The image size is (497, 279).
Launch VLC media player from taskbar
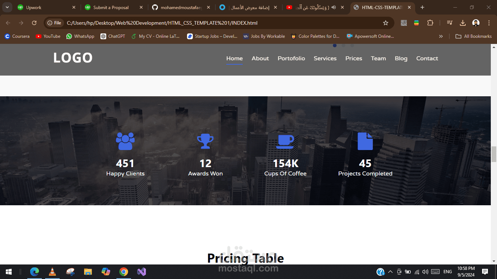click(52, 272)
